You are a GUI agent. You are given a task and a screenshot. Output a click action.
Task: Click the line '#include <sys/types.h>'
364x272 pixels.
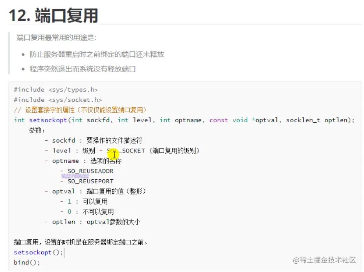coord(56,90)
